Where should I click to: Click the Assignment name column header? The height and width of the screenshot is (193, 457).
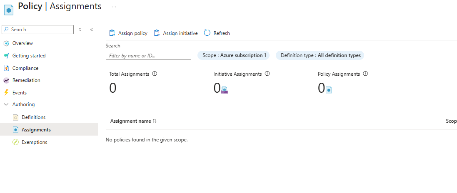(x=130, y=121)
